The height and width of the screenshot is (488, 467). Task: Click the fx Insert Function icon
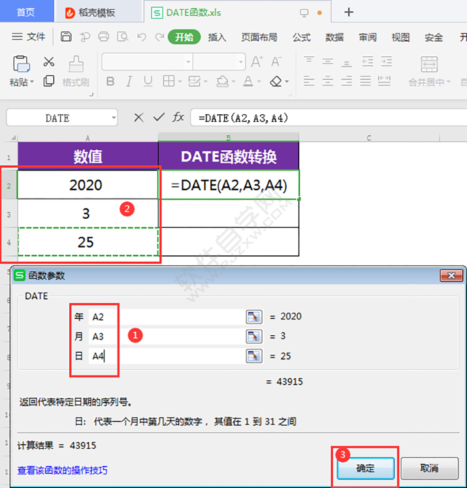click(178, 117)
